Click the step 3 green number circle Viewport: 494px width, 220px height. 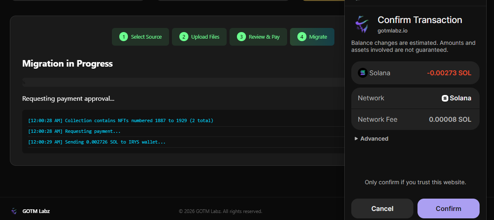click(x=241, y=37)
